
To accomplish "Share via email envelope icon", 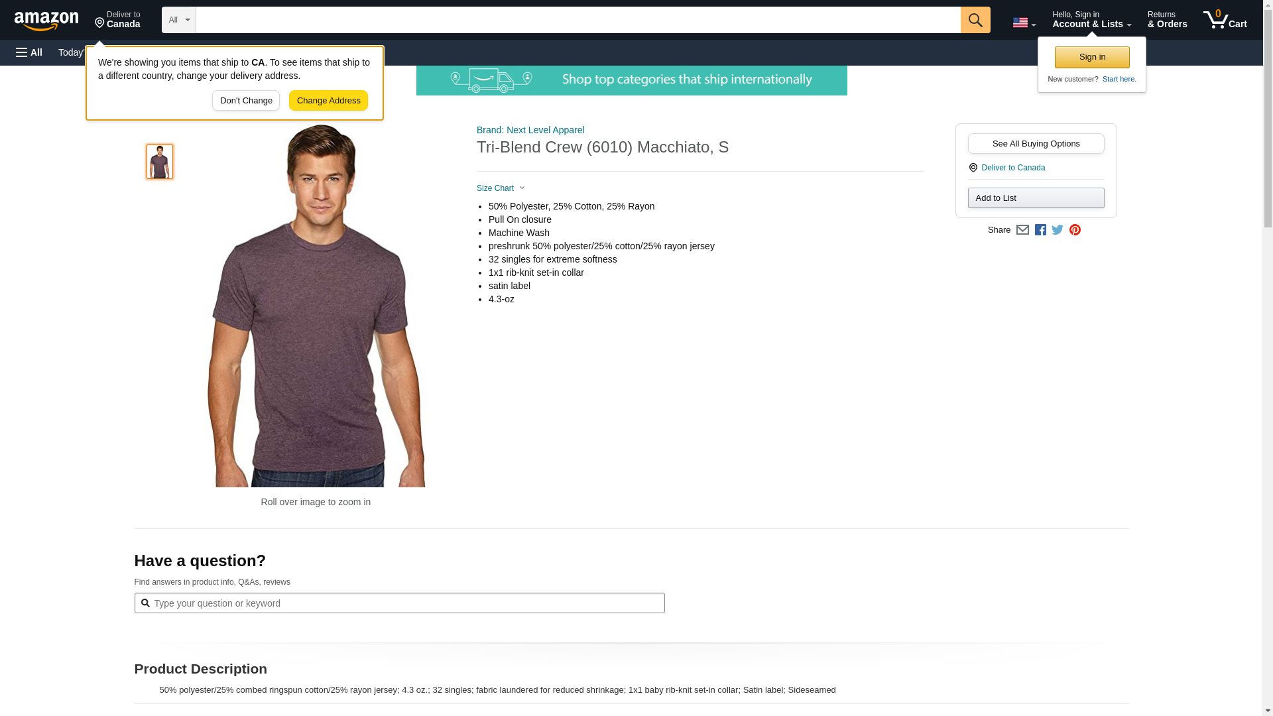I will point(1022,230).
